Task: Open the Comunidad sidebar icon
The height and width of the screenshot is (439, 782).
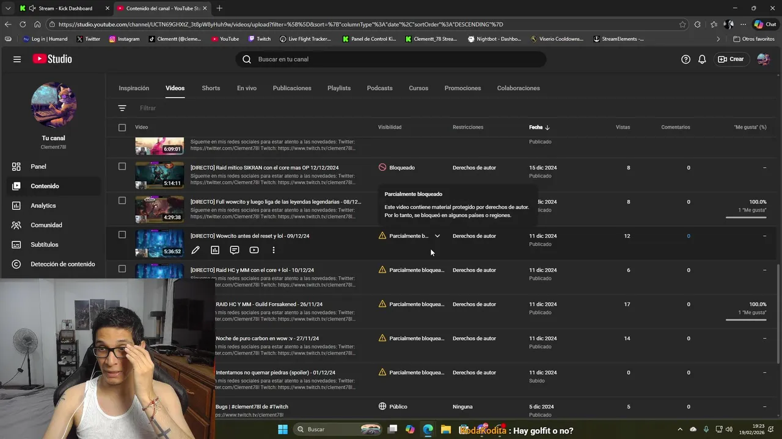Action: tap(16, 225)
